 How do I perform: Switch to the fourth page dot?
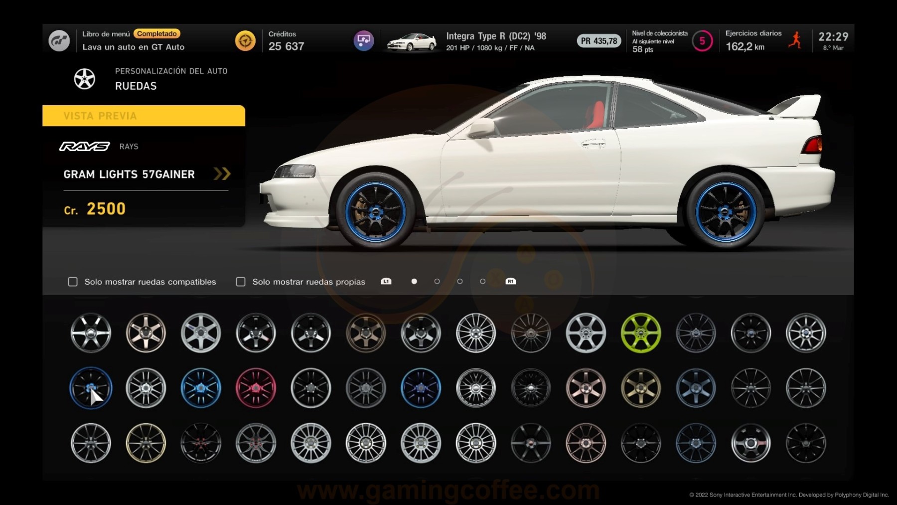482,281
